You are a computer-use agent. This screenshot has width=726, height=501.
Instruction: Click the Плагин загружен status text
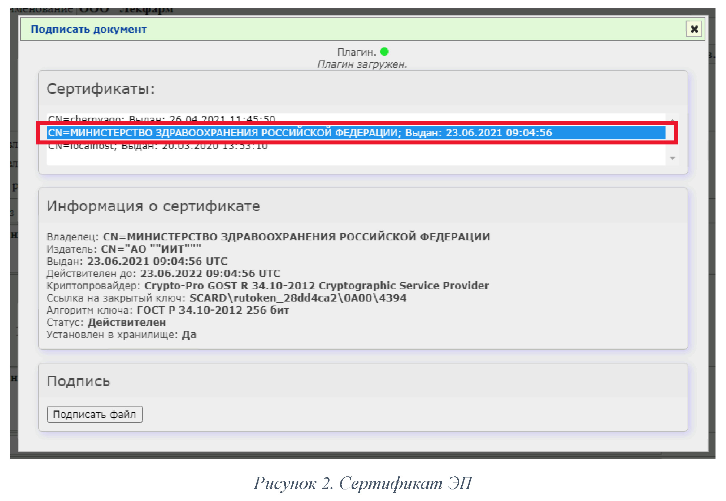pos(362,64)
